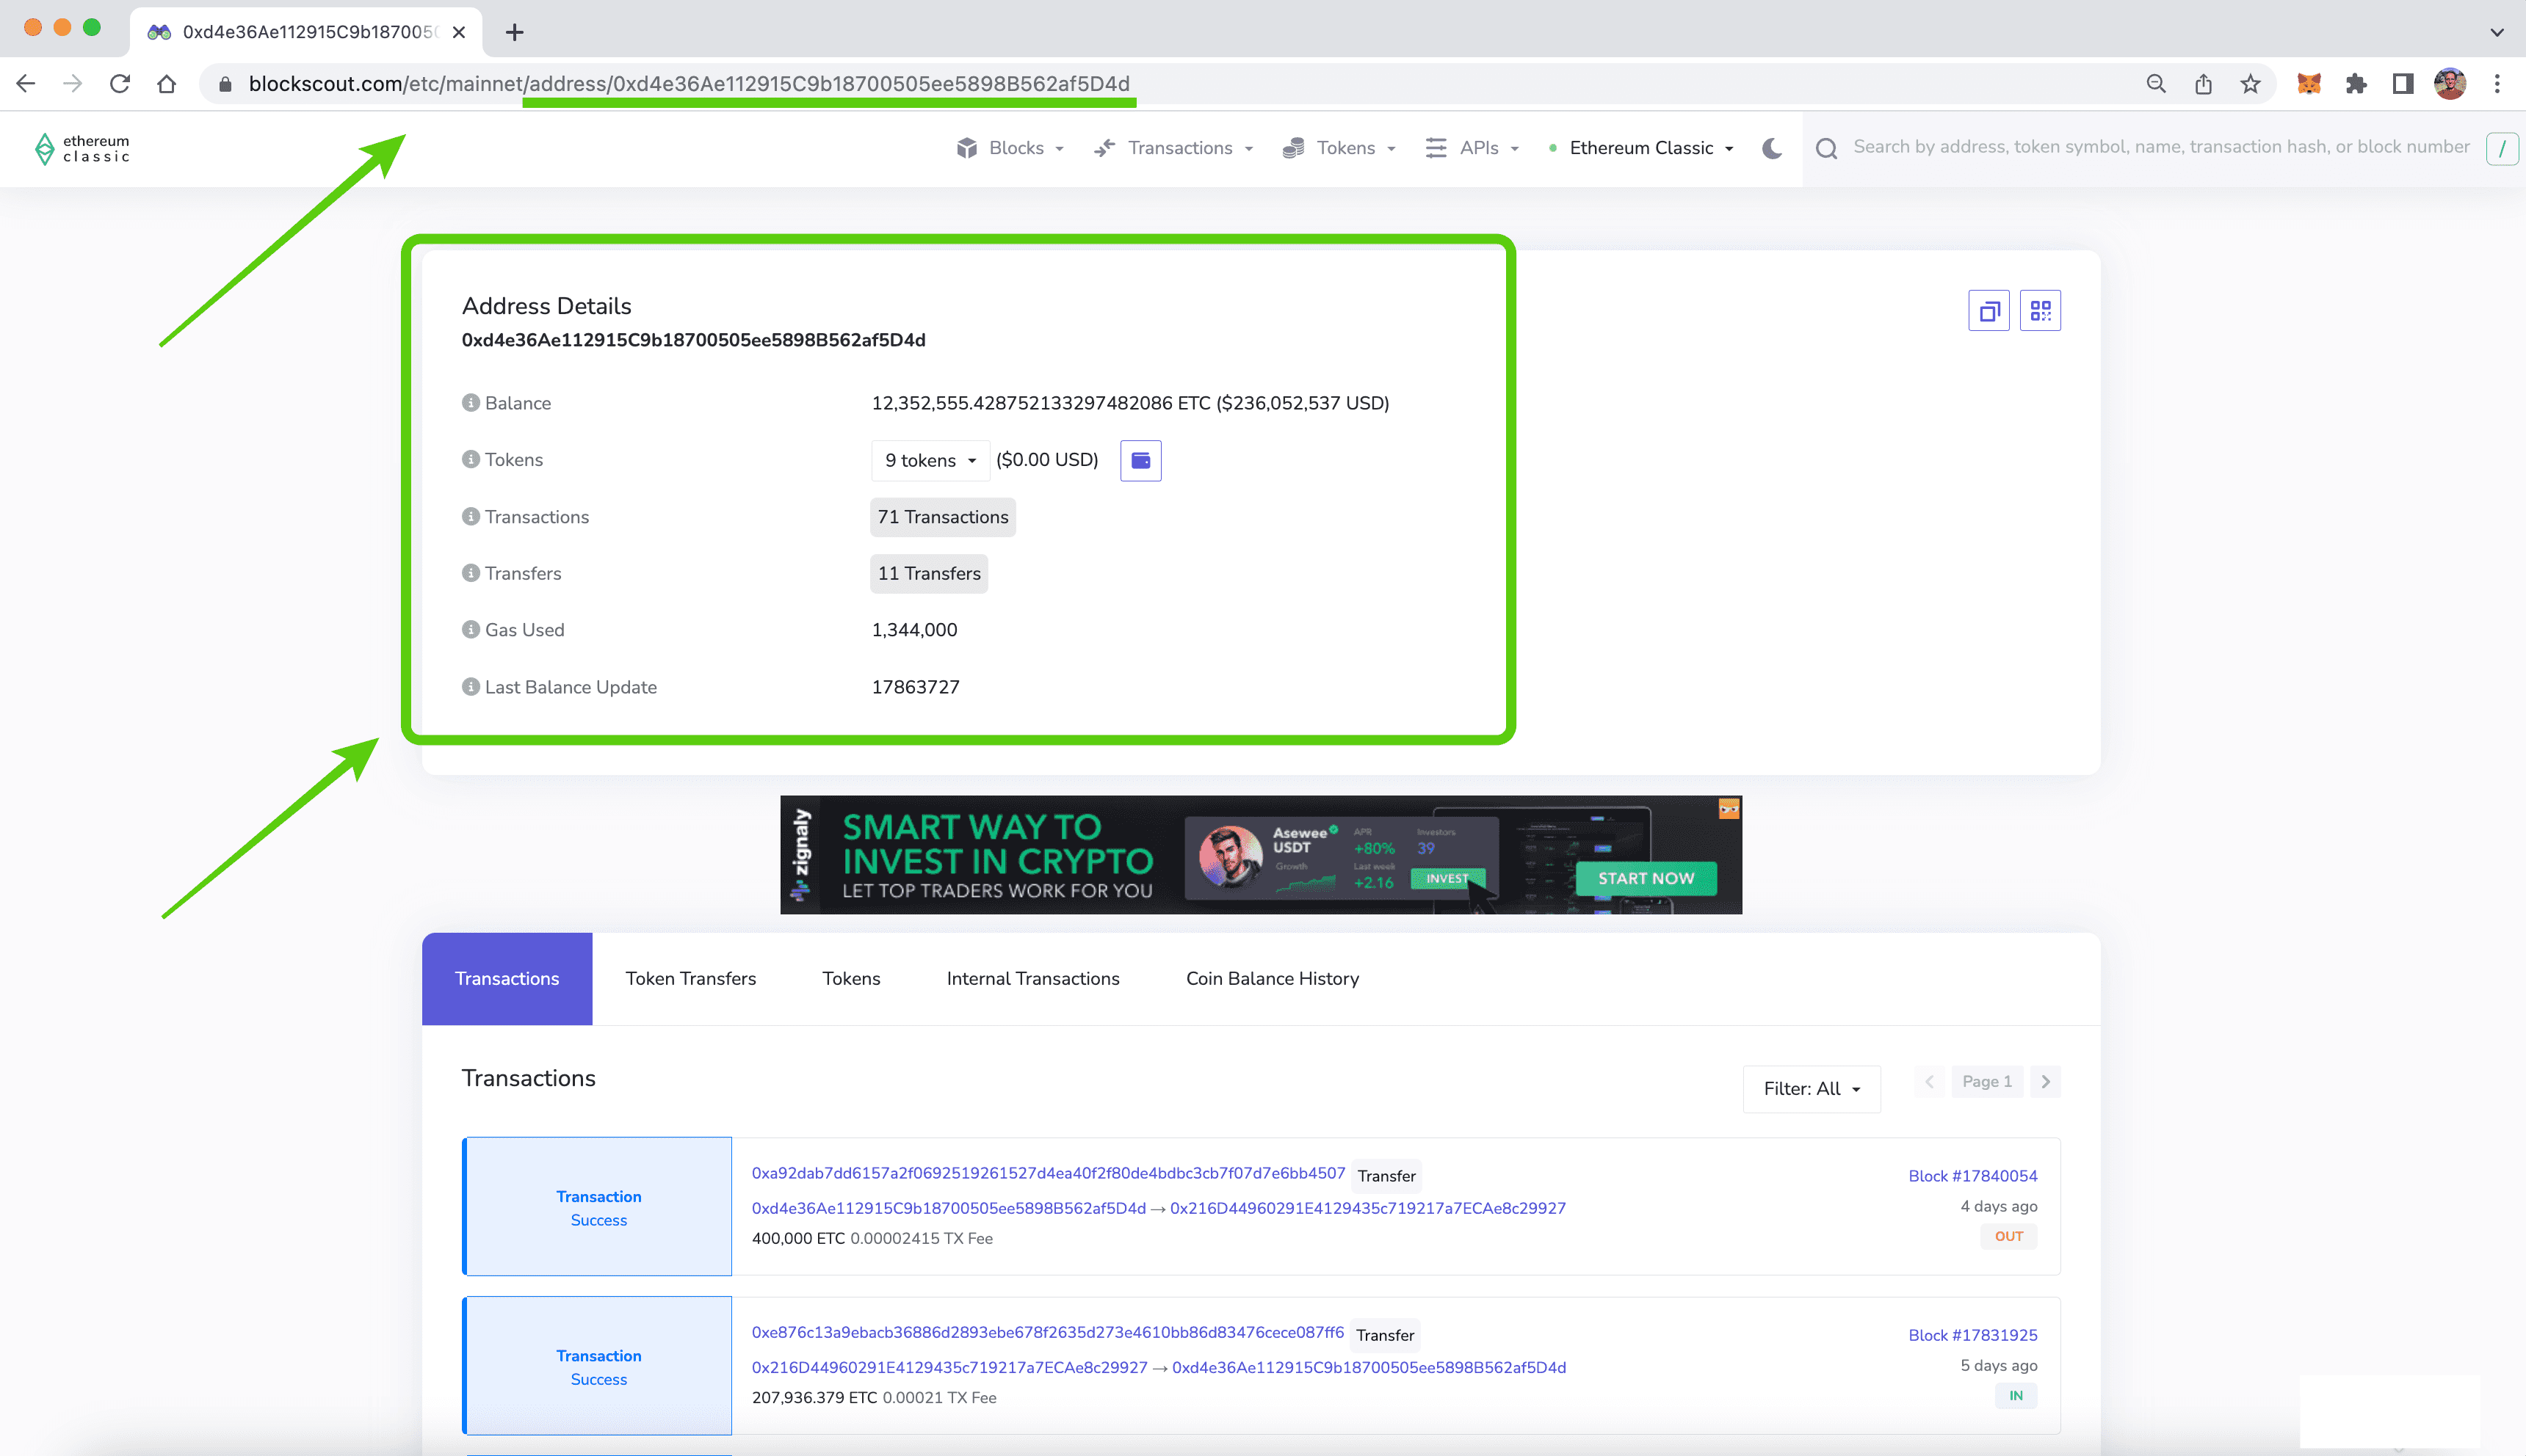
Task: Click the address search input field
Action: pos(2160,148)
